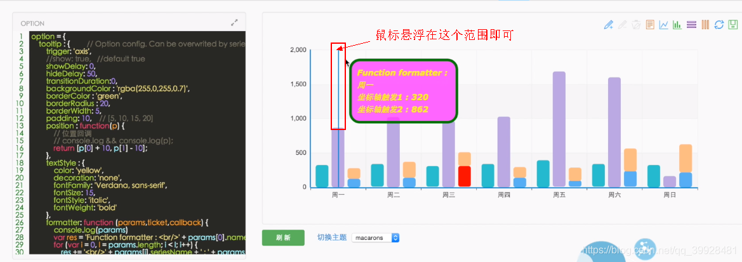
Task: Open the data view icon
Action: pos(650,24)
